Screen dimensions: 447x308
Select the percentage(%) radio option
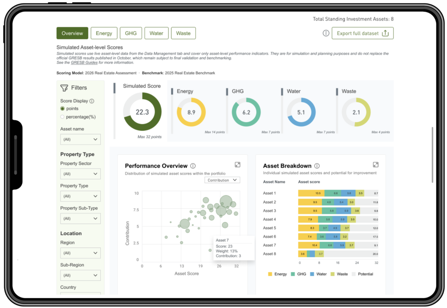[x=63, y=117]
